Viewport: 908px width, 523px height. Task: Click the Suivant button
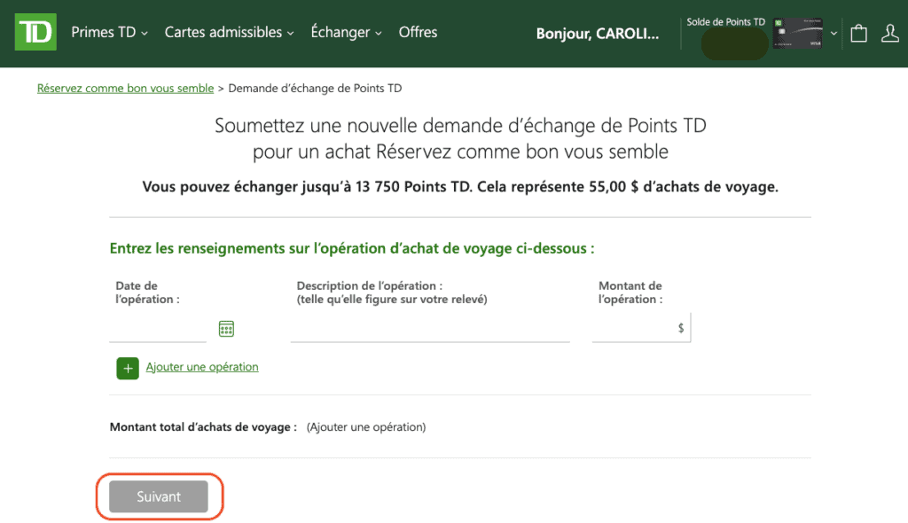point(160,496)
